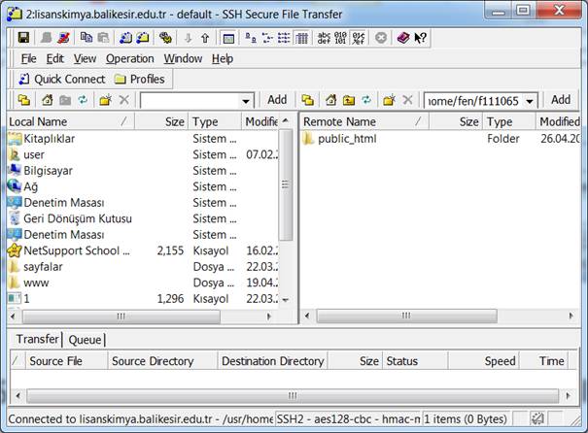Open the Profiles list
Screen dimensions: 588x433
pos(139,79)
